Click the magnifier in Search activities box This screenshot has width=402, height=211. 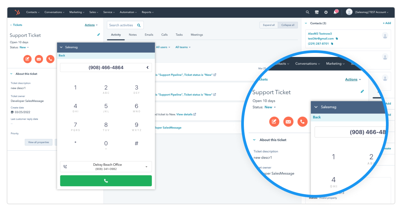[139, 25]
